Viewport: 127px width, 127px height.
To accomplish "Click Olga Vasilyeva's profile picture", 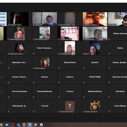I will coord(45,63).
